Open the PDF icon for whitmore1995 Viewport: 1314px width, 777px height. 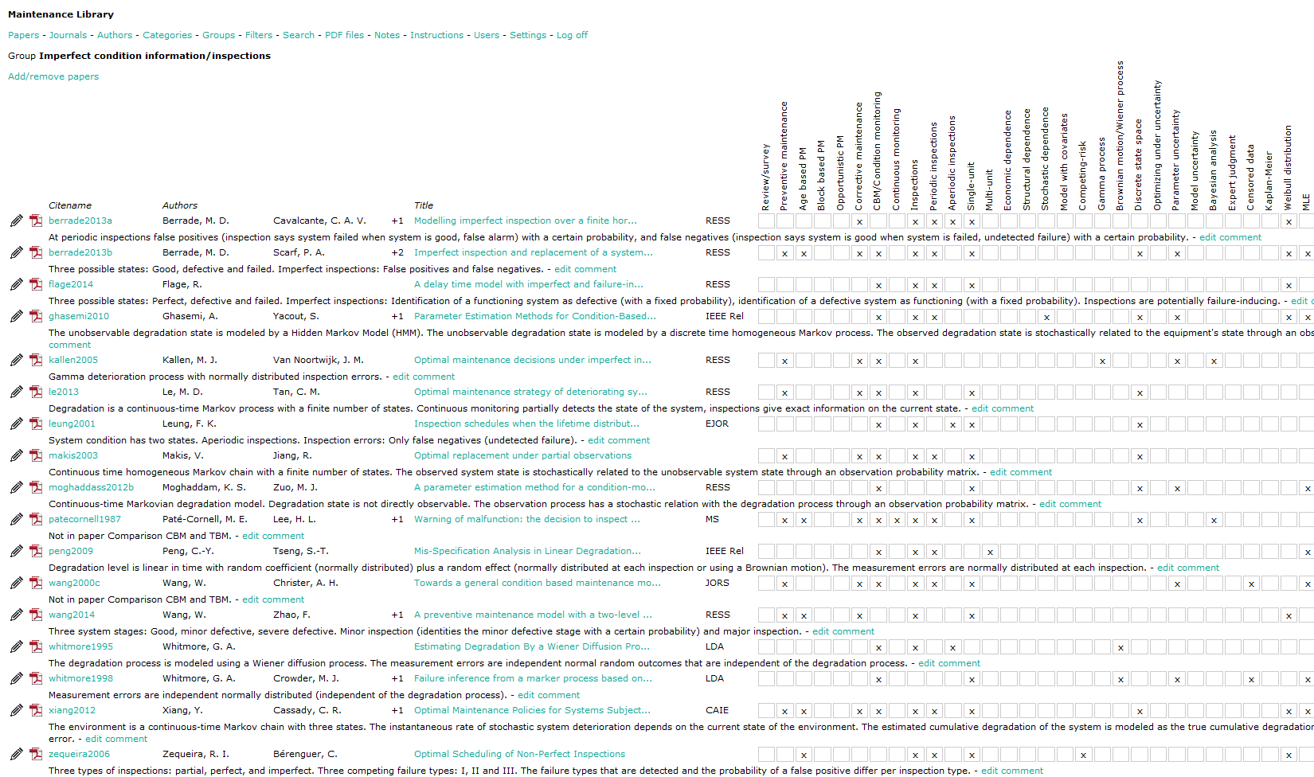pos(36,646)
